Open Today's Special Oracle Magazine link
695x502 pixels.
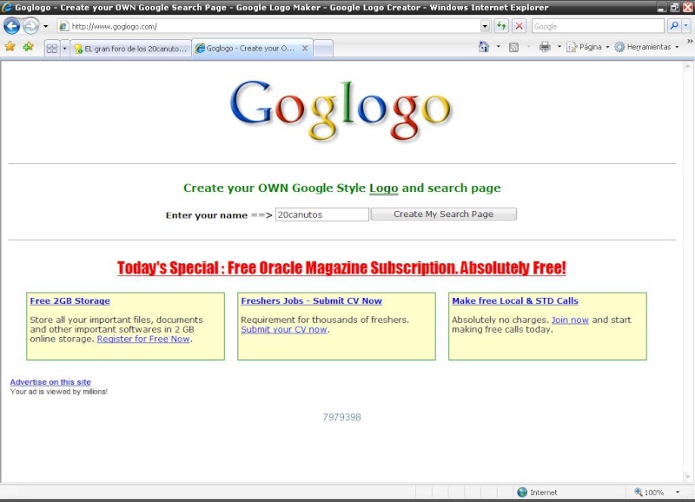(341, 268)
